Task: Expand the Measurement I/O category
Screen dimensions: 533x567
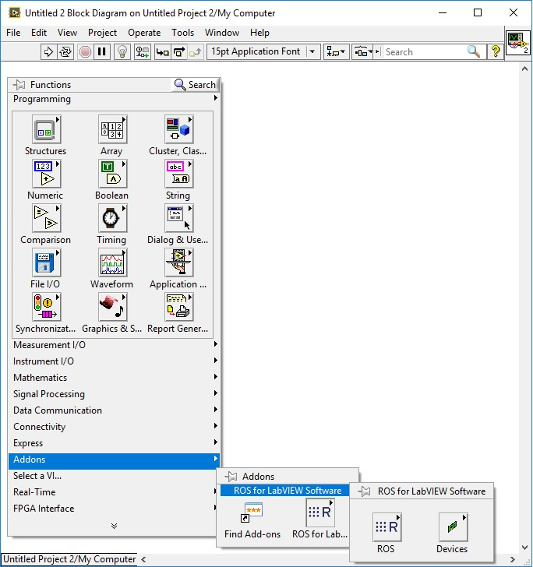Action: [x=114, y=344]
